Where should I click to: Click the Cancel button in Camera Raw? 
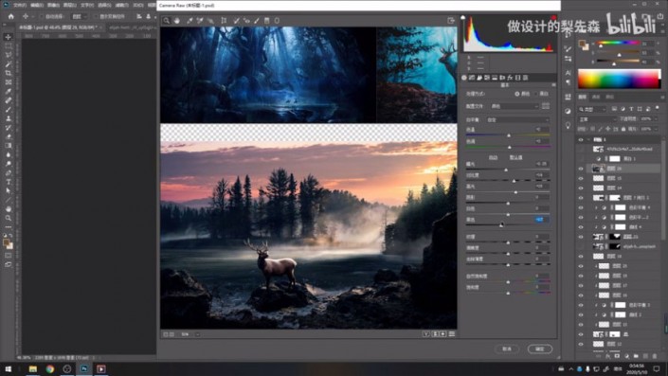point(507,349)
